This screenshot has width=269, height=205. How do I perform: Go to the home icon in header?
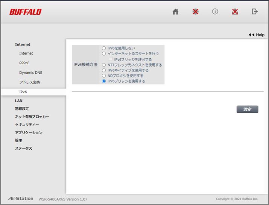point(175,12)
